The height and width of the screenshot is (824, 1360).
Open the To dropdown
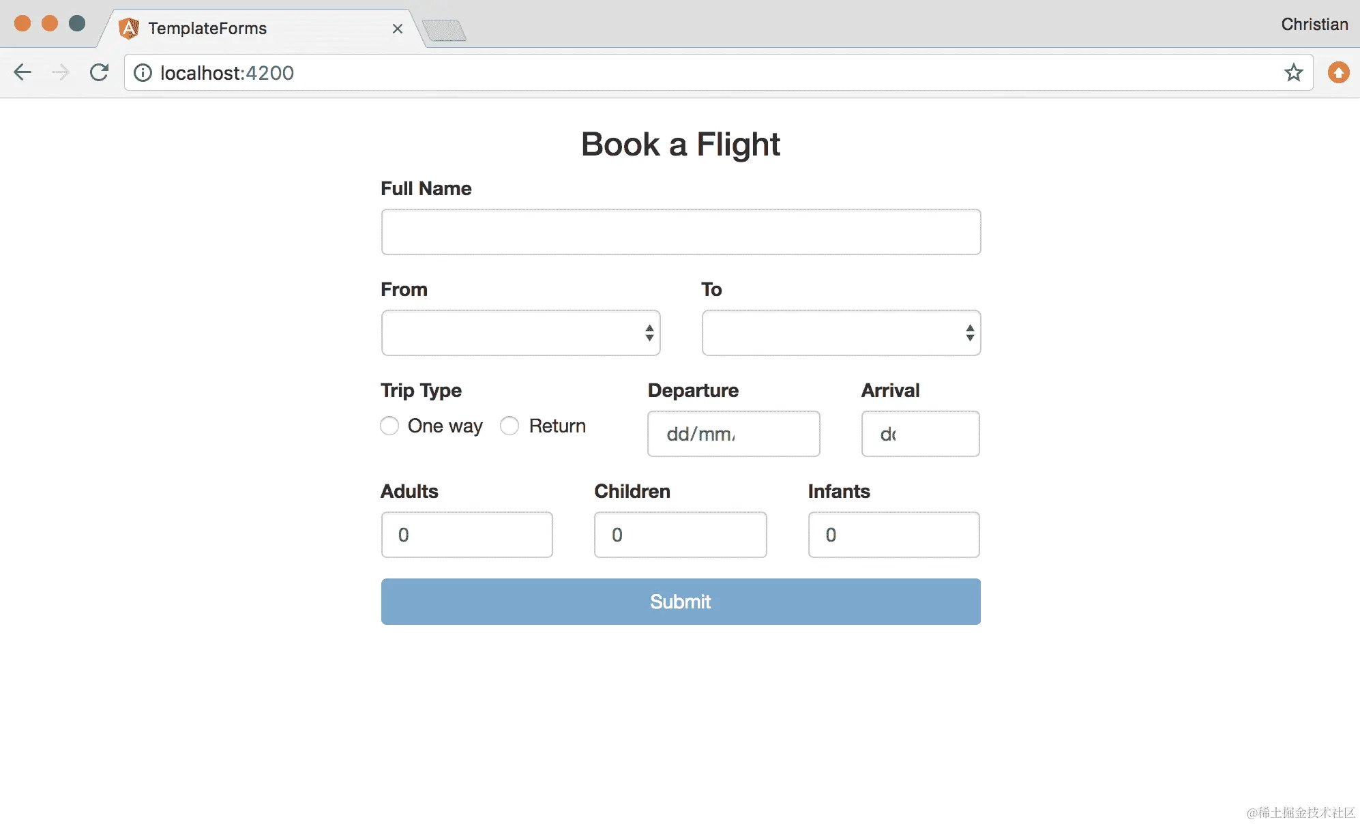[841, 333]
